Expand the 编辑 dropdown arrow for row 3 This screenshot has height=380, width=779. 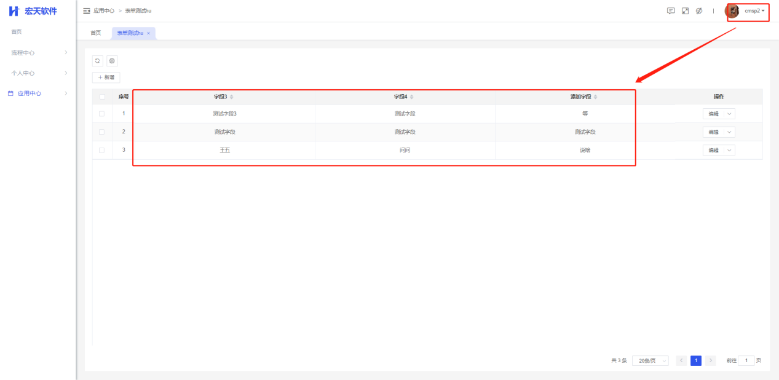pos(729,151)
